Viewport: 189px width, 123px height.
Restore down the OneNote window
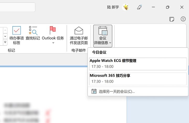(x=167, y=7)
